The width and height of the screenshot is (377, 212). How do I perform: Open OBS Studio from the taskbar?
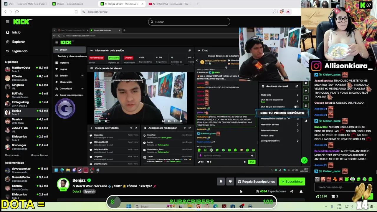(x=241, y=206)
